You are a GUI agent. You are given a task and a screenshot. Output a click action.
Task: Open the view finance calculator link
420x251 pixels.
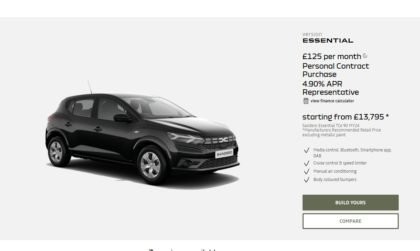pyautogui.click(x=332, y=101)
